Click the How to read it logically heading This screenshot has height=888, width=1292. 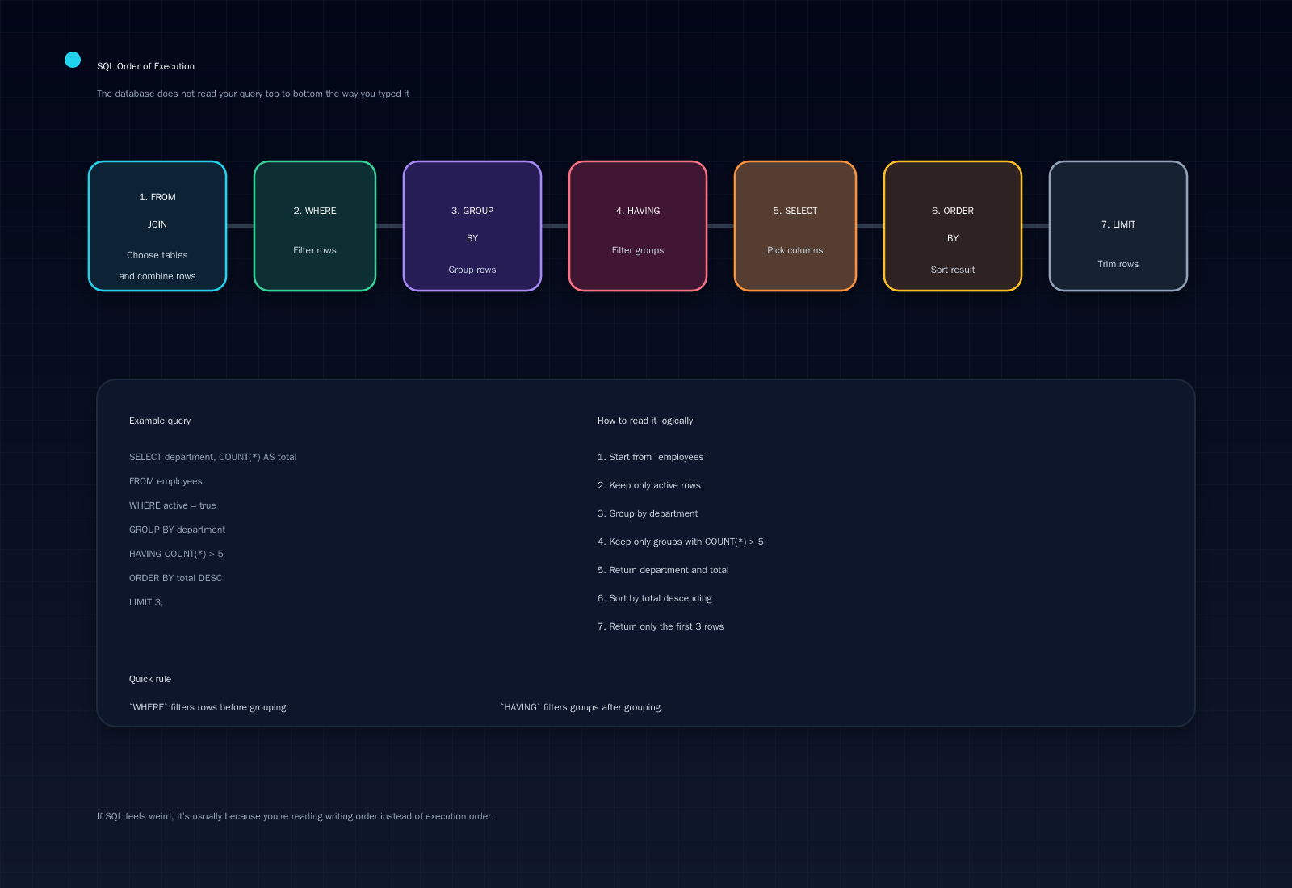644,421
